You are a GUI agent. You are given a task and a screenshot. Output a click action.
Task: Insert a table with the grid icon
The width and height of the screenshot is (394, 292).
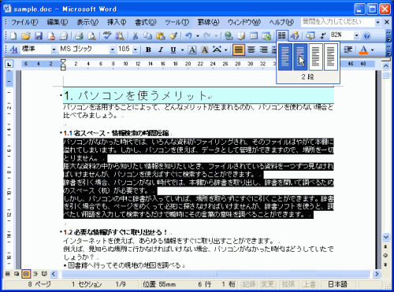pyautogui.click(x=254, y=35)
